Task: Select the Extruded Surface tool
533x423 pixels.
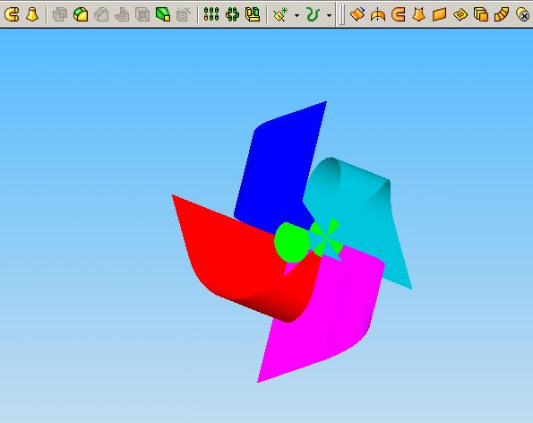Action: click(x=357, y=14)
